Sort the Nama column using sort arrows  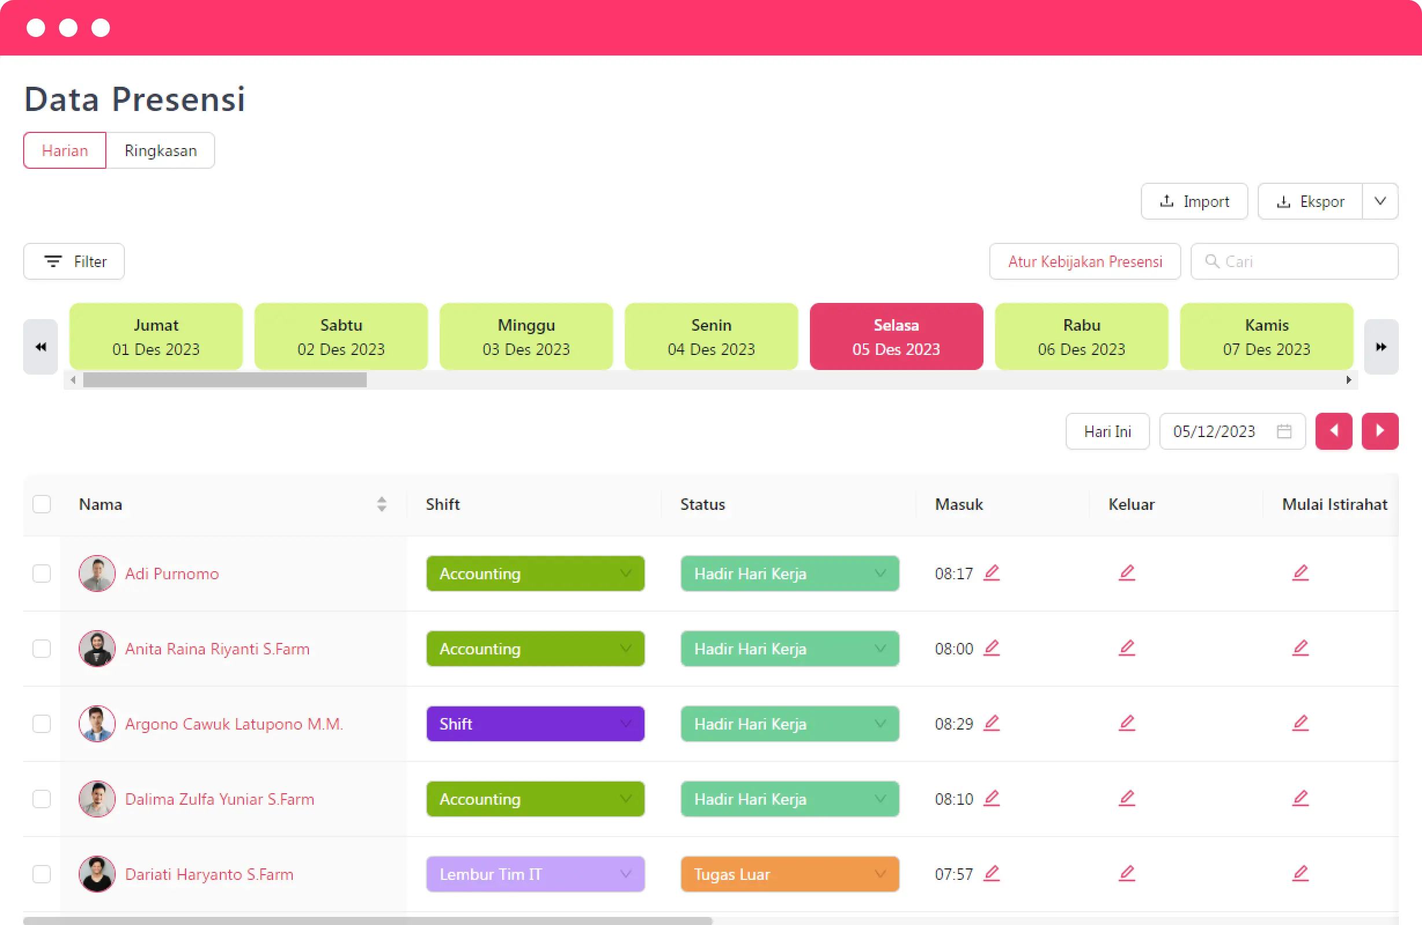tap(381, 504)
